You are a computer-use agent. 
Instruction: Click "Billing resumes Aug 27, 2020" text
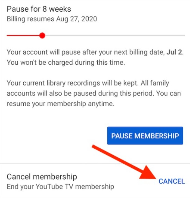click(x=52, y=19)
